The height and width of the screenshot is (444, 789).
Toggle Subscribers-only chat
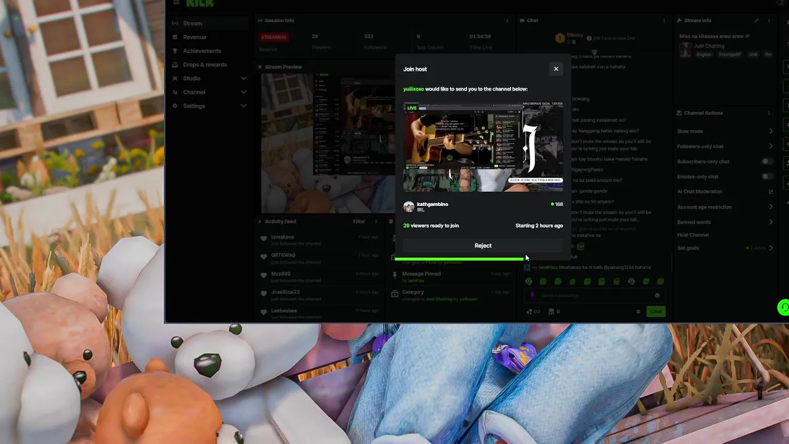(x=767, y=162)
